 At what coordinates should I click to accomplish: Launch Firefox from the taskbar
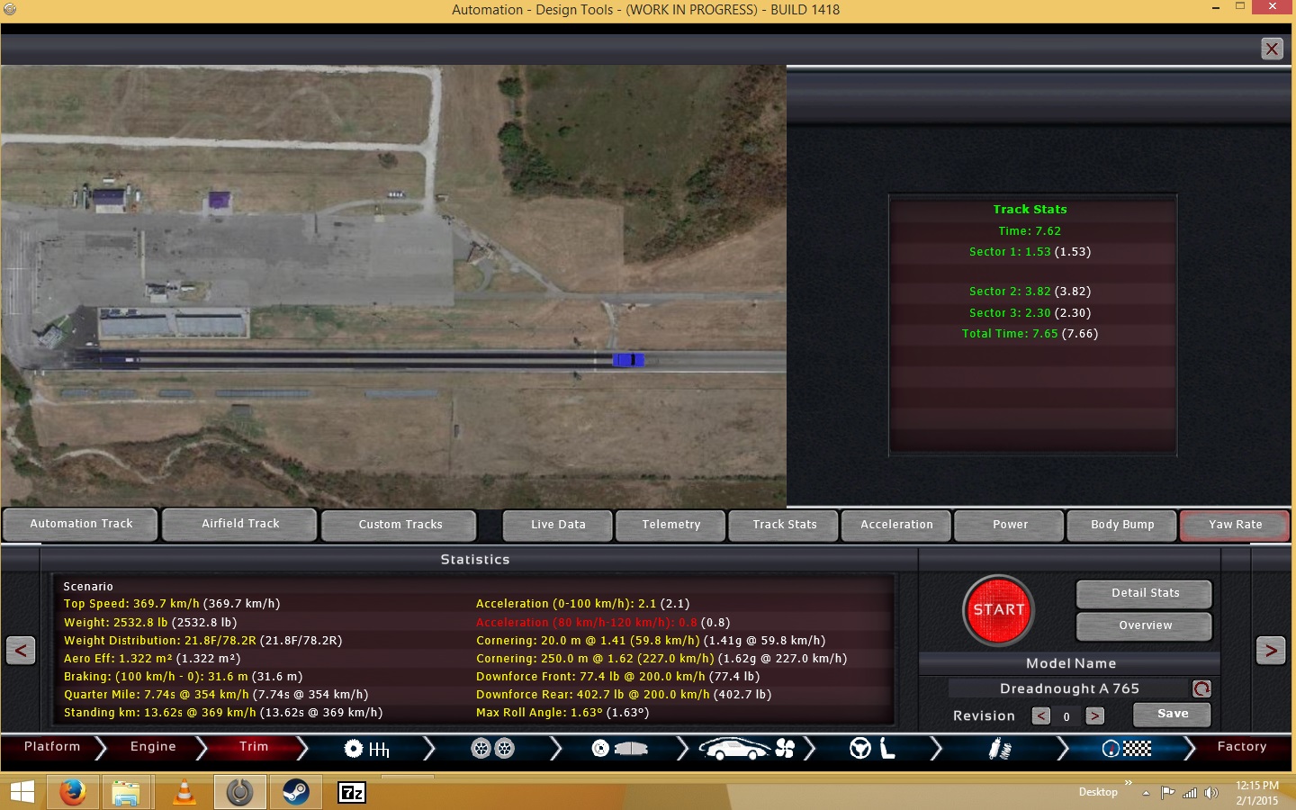[x=73, y=792]
